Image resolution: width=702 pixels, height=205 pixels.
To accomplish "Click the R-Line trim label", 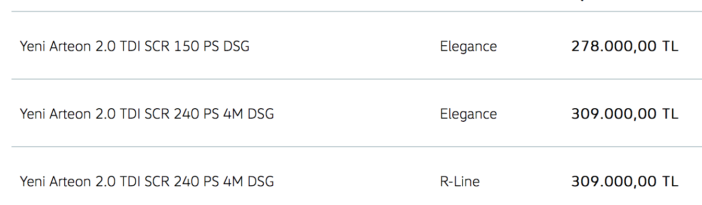I will pos(460,182).
